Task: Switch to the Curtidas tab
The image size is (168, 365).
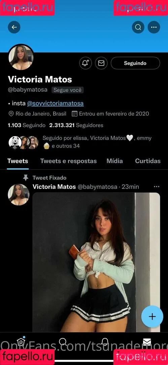Action: coord(148,161)
